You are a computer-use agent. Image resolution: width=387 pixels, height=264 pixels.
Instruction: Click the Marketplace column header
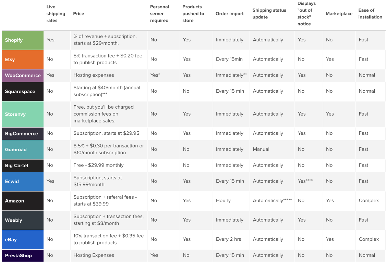click(x=339, y=14)
